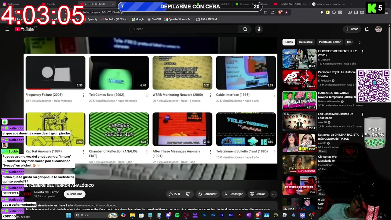Open the YouTube guide hamburger menu
The image size is (391, 220).
tap(7, 29)
